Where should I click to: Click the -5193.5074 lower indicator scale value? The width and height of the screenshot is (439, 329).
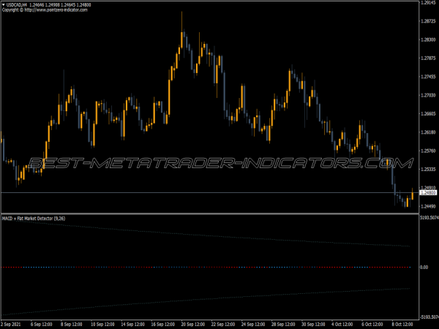pyautogui.click(x=429, y=317)
